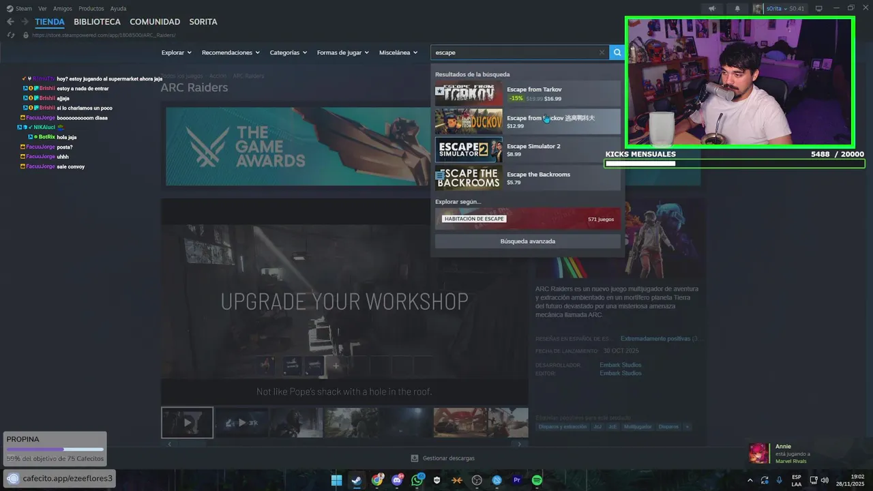
Task: Click the store URL address text
Action: pos(104,35)
